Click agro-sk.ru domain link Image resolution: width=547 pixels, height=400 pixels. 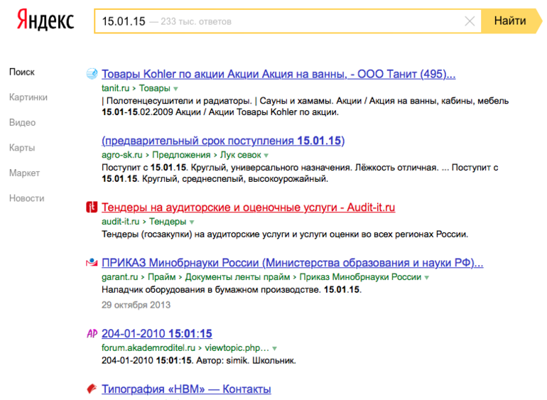(121, 155)
